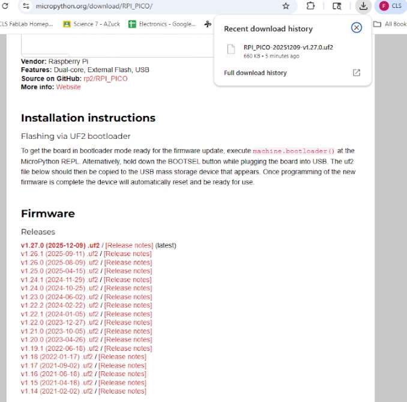The width and height of the screenshot is (407, 402).
Task: Open Release notes for v1.22.2
Action: 128,305
